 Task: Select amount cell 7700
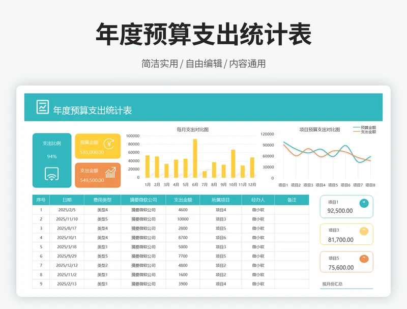[183, 256]
